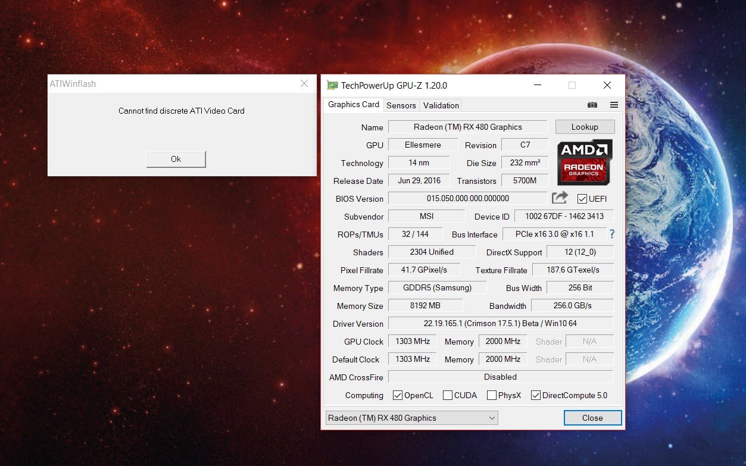This screenshot has height=466, width=746.
Task: Click the GPU Clock row Memory value 2000 MHz
Action: pos(503,341)
